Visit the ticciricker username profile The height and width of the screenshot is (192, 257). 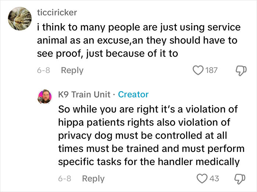(57, 12)
